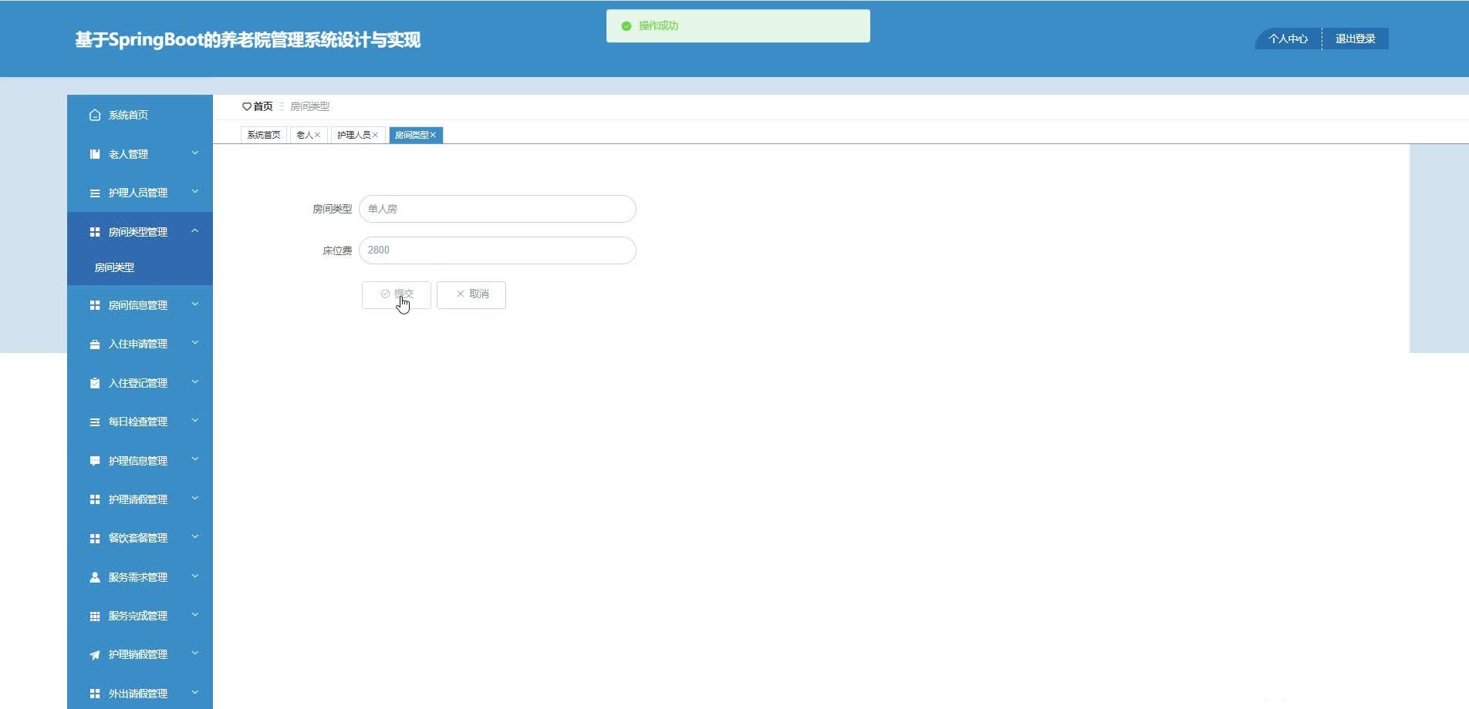Image resolution: width=1469 pixels, height=709 pixels.
Task: Click the 房间类型管理 grid icon
Action: pyautogui.click(x=95, y=232)
